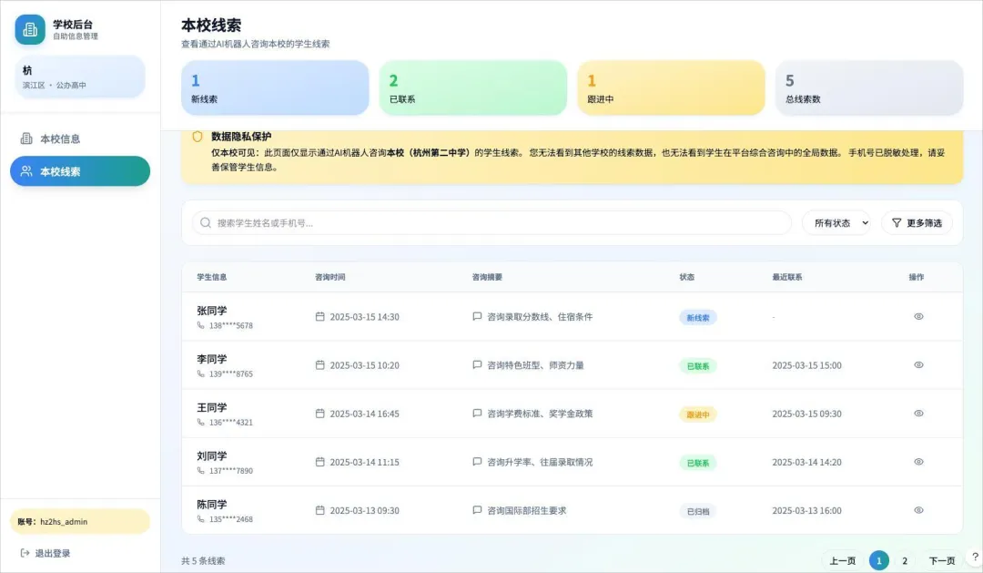983x573 pixels.
Task: Click the 上一页 pagination button
Action: pyautogui.click(x=846, y=560)
